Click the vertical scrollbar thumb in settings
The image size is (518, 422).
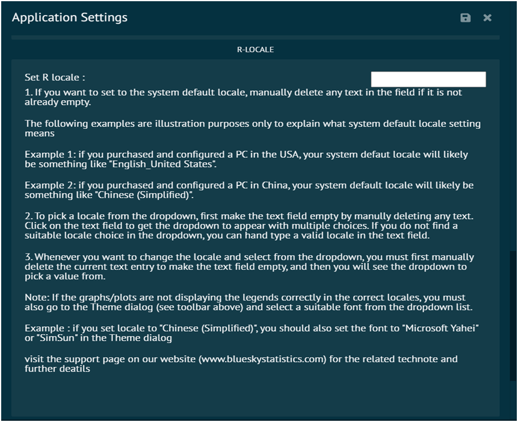(x=513, y=315)
